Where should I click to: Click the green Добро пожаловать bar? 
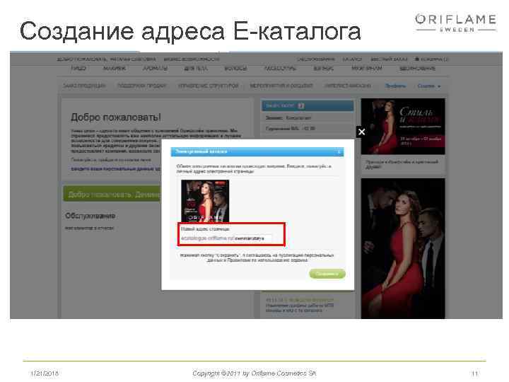coord(112,194)
